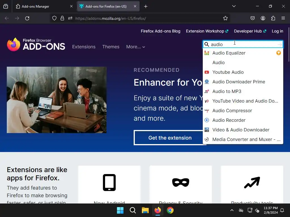Click the browser forward arrow
Viewport: 290px width, 217px height.
pos(17,18)
